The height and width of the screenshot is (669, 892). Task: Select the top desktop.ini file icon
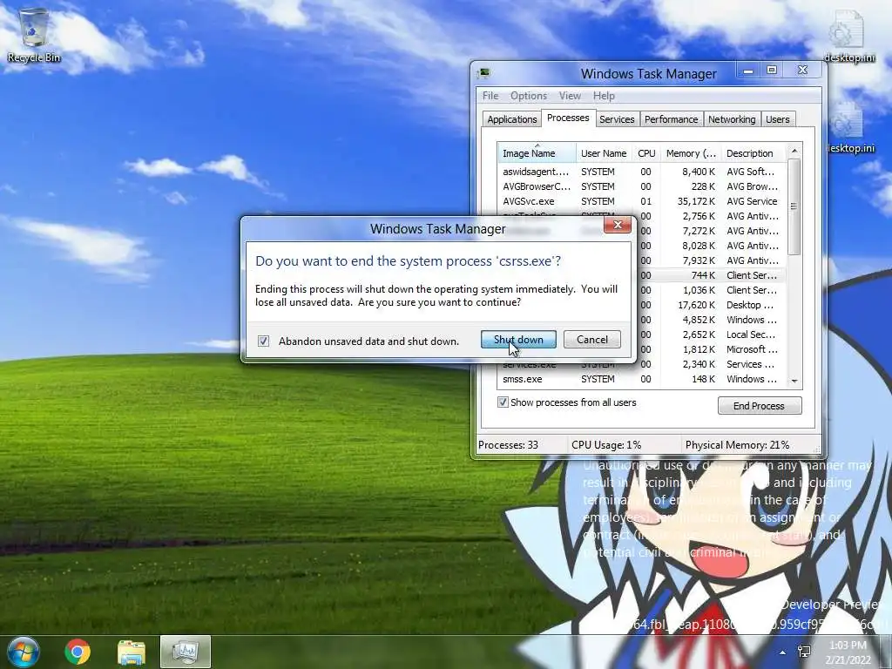click(848, 36)
